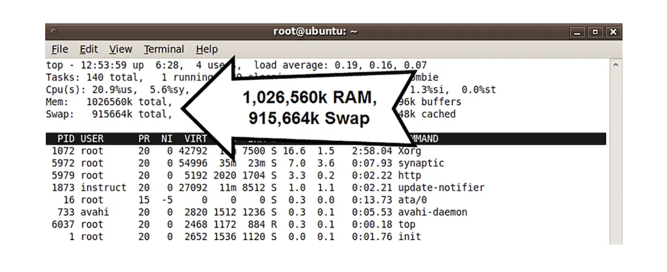Open the Terminal menu

pyautogui.click(x=163, y=49)
